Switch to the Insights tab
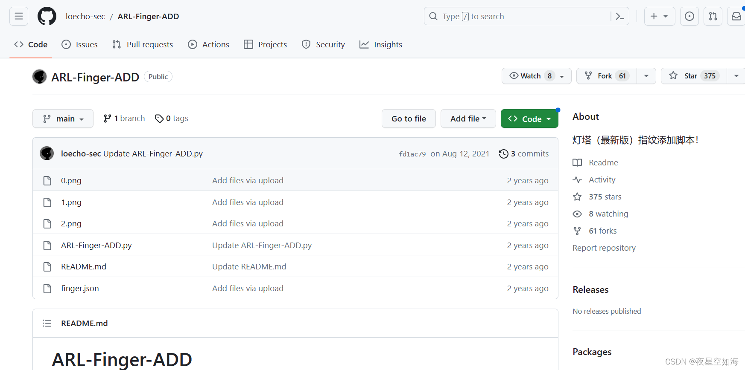 381,44
